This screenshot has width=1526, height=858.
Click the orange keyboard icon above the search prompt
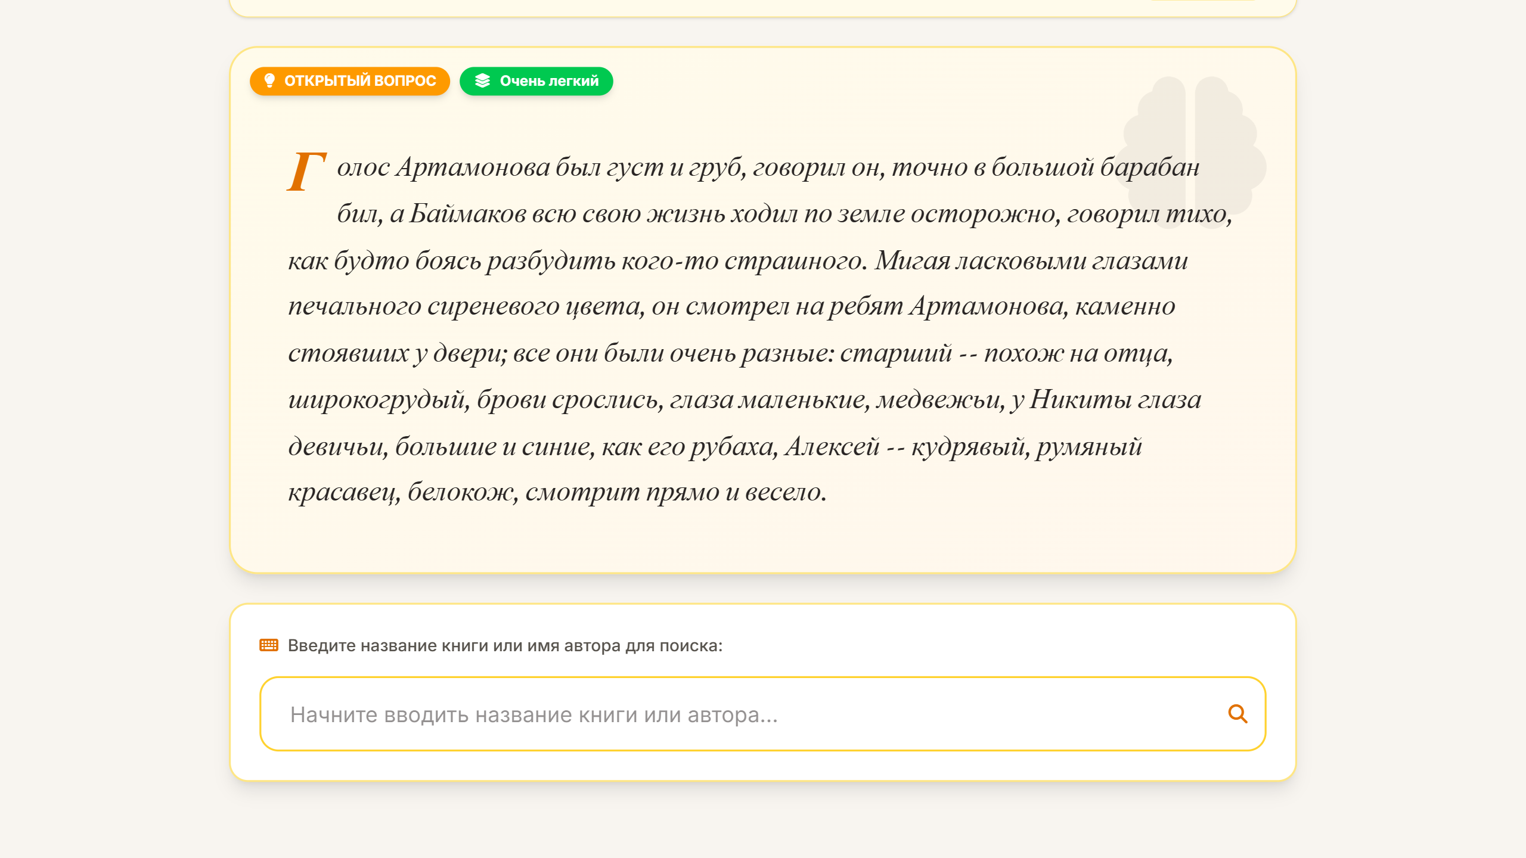(x=269, y=644)
